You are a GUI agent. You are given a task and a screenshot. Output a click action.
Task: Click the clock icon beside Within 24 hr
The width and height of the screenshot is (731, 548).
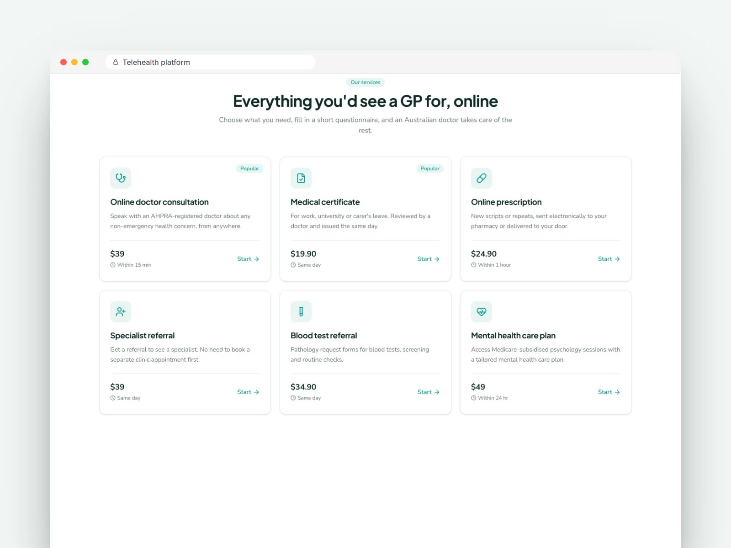474,398
